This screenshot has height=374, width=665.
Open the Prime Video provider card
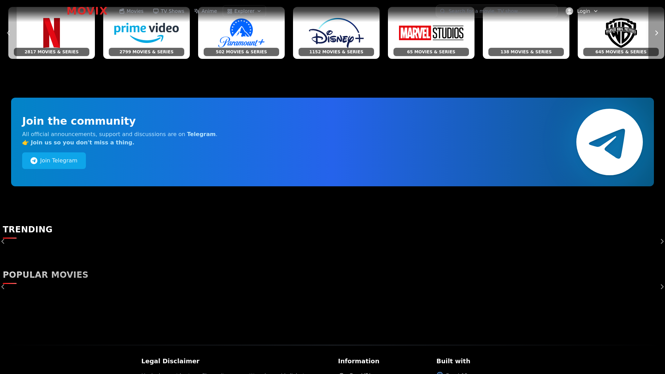click(147, 33)
